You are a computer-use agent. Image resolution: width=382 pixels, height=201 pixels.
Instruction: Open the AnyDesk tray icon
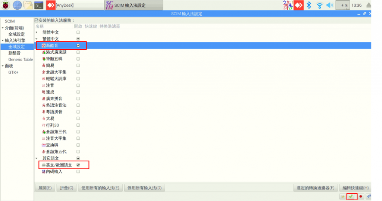pos(298,5)
